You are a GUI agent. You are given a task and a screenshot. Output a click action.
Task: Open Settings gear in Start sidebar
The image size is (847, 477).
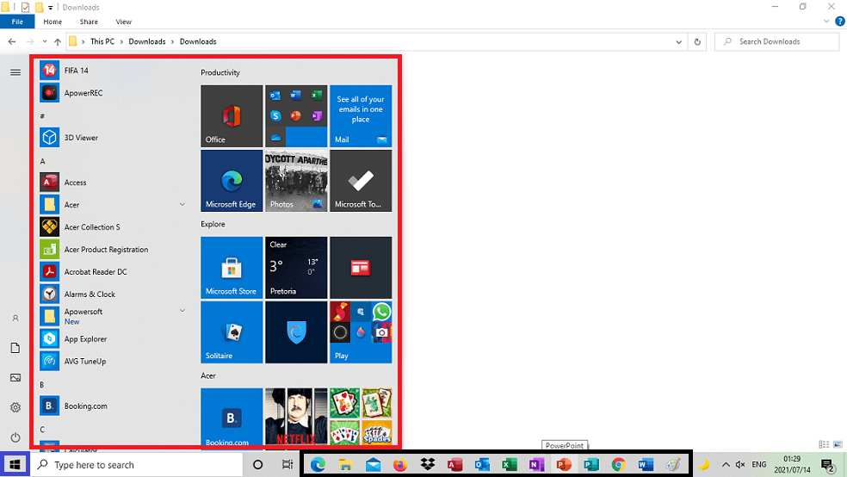15,407
